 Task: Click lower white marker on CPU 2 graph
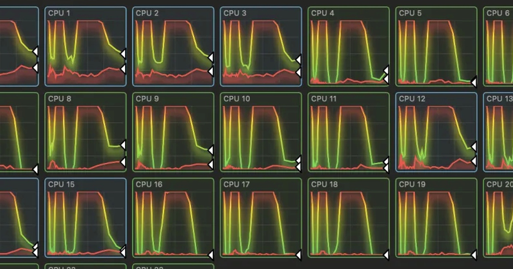[211, 71]
